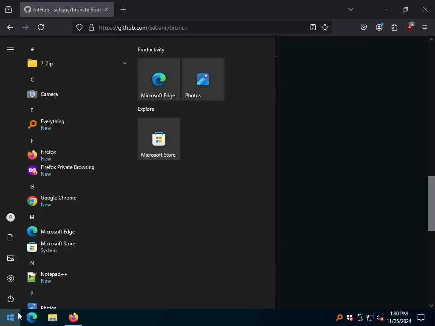
Task: Click the Photos pinned tile
Action: coord(203,79)
